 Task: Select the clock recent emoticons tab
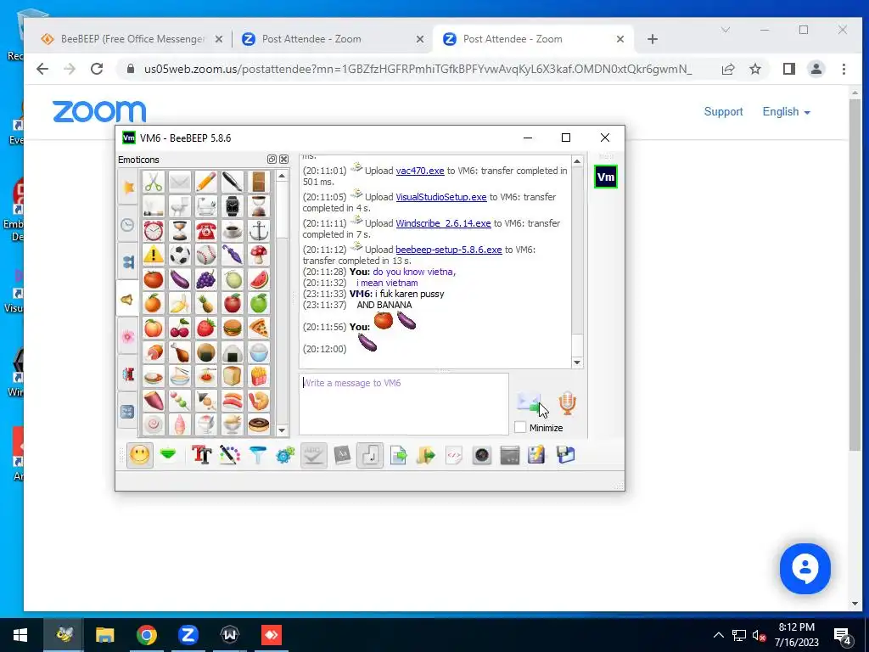(128, 225)
